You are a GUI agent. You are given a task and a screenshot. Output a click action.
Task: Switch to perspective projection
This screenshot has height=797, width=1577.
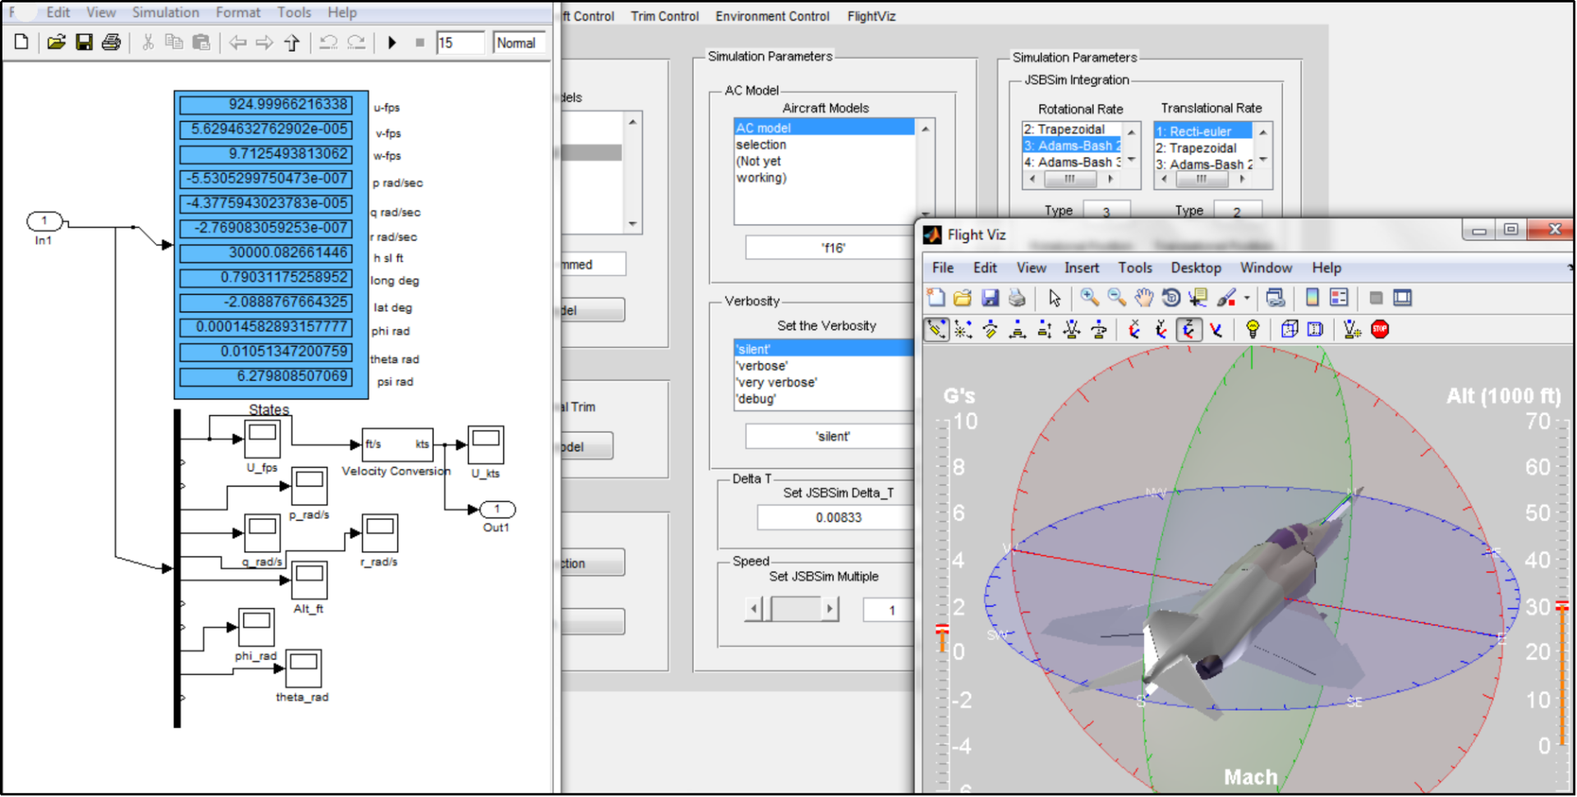(x=1315, y=329)
